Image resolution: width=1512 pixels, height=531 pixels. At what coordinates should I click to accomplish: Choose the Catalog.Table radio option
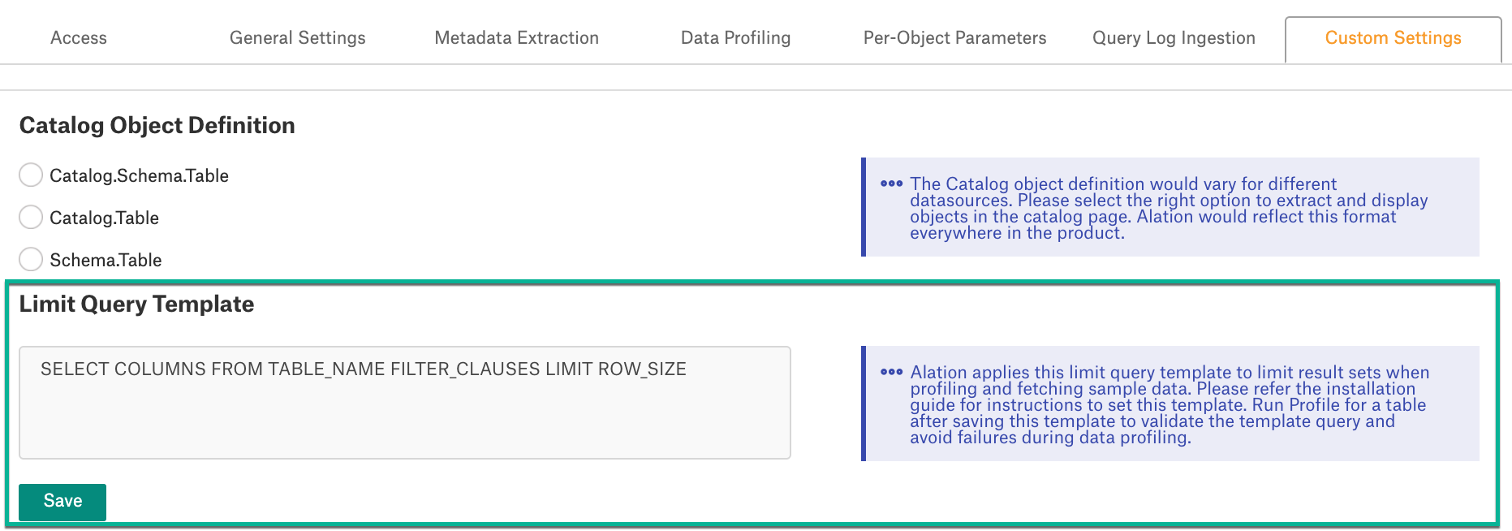pos(31,218)
